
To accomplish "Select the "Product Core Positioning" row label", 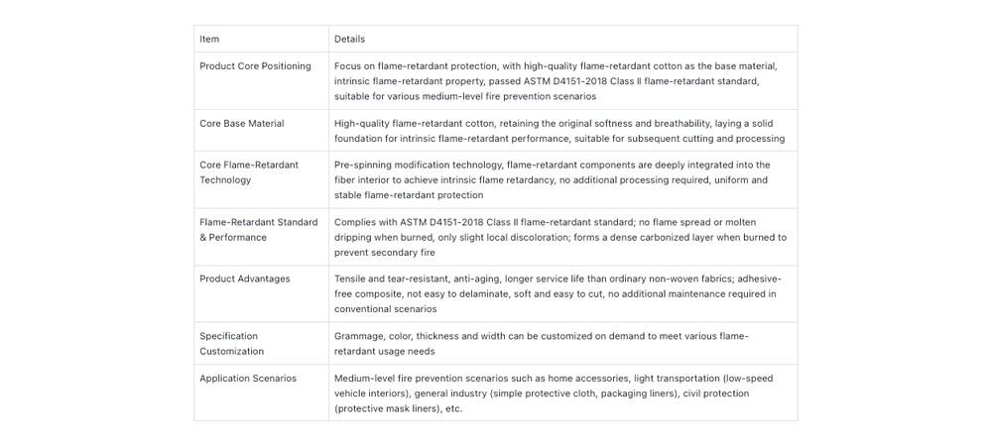I will (x=255, y=66).
